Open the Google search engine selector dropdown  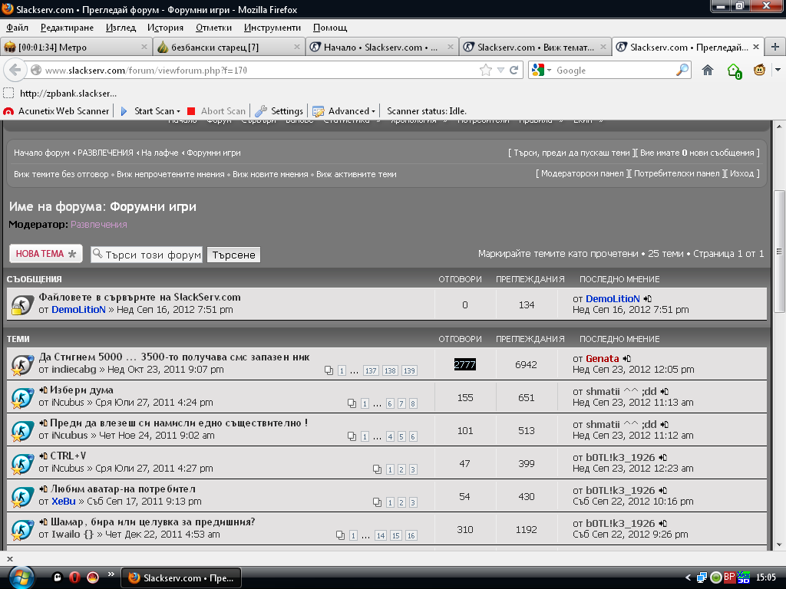pos(540,70)
